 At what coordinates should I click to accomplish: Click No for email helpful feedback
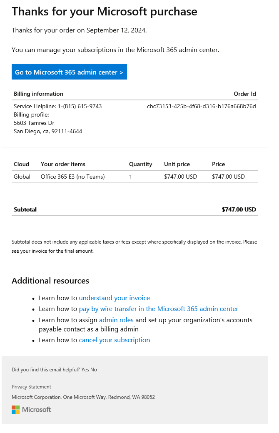coord(93,370)
